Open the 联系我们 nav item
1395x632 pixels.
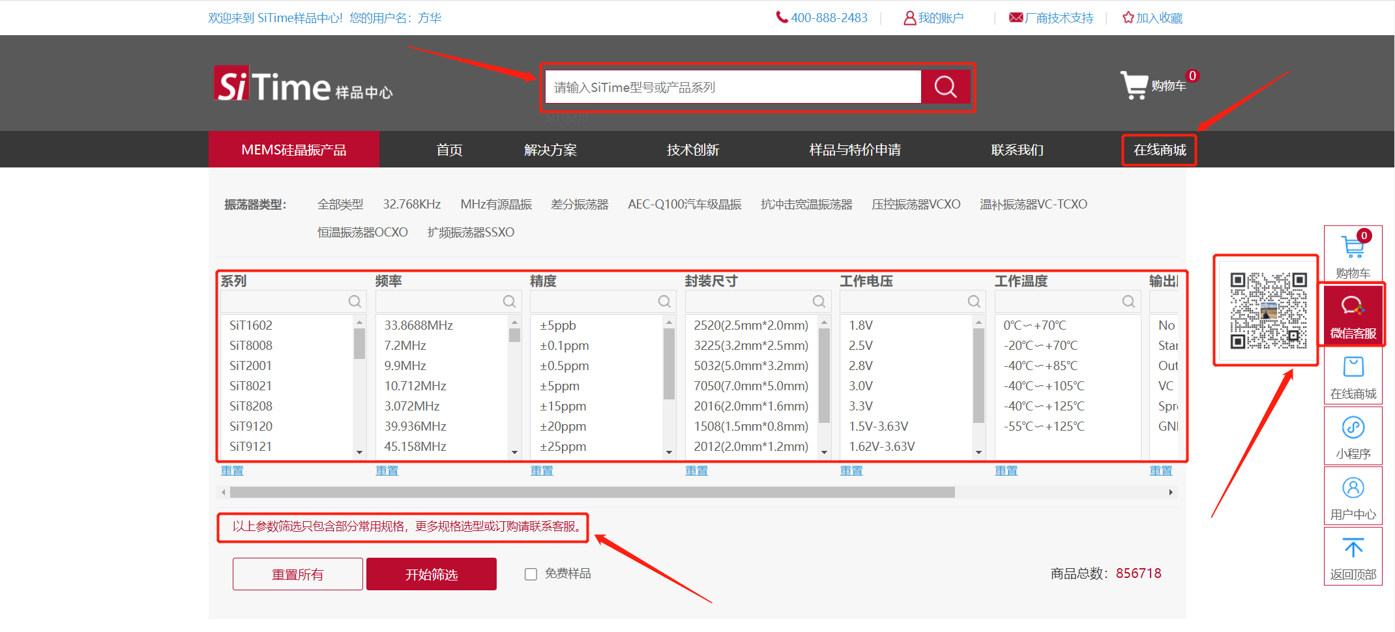(1018, 150)
